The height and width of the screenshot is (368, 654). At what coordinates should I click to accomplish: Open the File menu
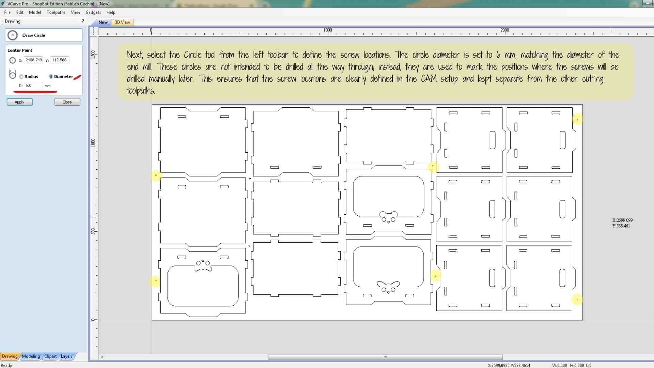[7, 12]
